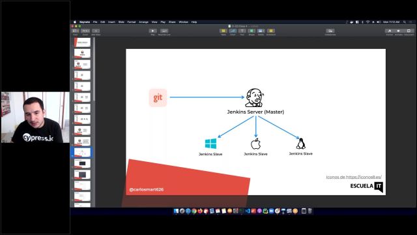
Task: Toggle the Animate inspector panel
Action: [x=399, y=31]
